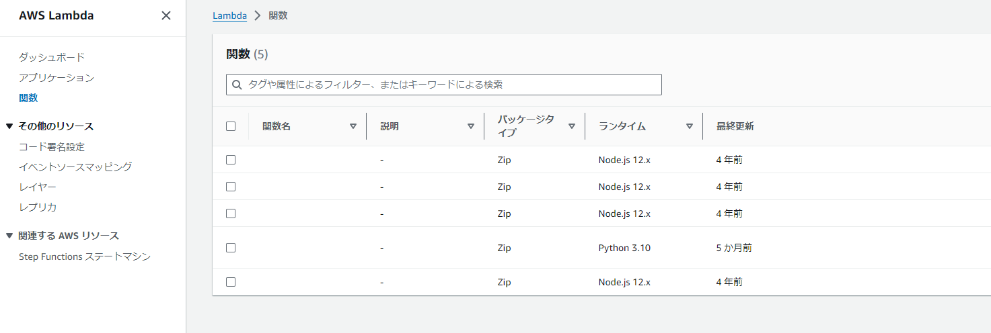This screenshot has height=333, width=991.
Task: Click the 最終更新 column header
Action: 735,126
